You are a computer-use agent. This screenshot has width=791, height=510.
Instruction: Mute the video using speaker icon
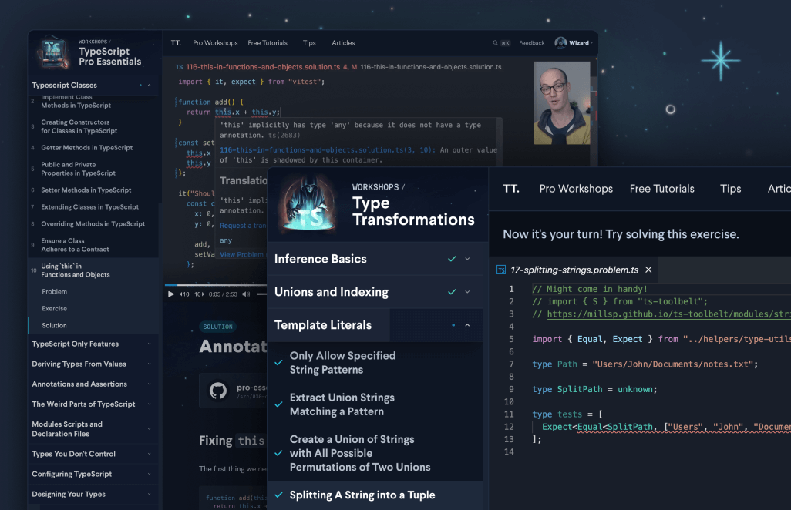(x=246, y=294)
